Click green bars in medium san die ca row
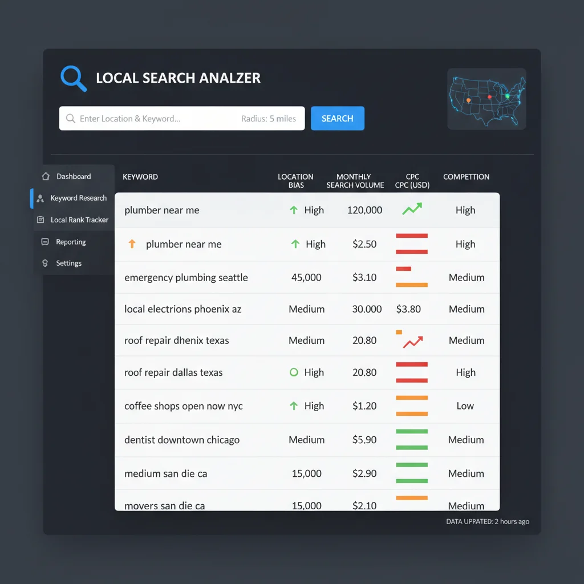The image size is (584, 584). point(412,473)
